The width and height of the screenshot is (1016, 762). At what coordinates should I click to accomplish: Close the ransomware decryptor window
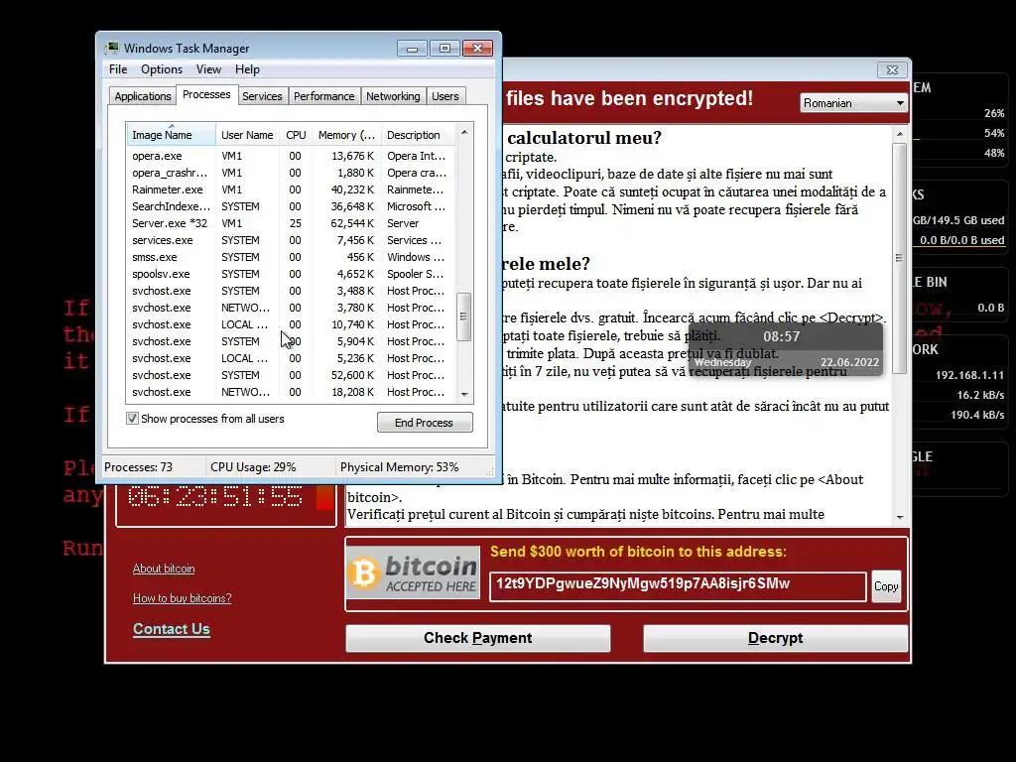click(892, 69)
